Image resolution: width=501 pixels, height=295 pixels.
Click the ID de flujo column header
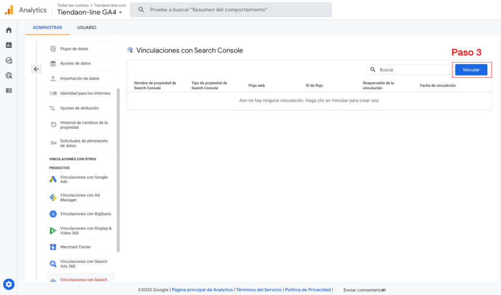(314, 85)
